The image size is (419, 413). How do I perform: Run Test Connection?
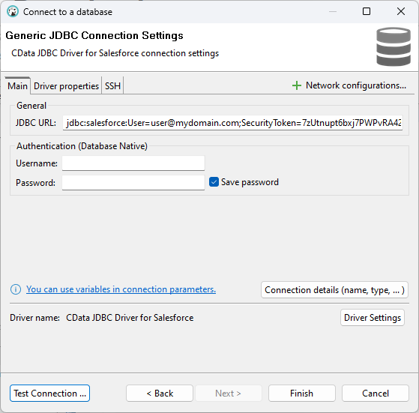pos(49,394)
